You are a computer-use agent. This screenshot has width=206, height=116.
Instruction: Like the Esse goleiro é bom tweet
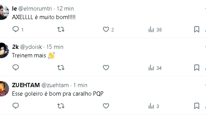click(106, 106)
